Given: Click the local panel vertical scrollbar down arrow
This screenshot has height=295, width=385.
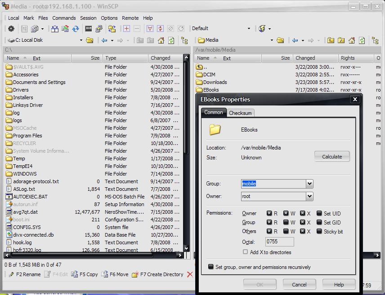Looking at the screenshot, I should pyautogui.click(x=186, y=248).
